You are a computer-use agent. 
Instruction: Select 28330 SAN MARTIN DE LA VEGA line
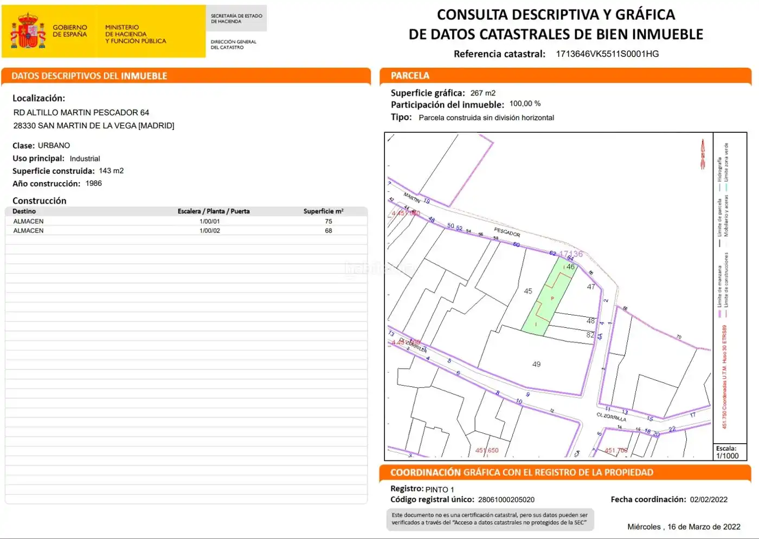pyautogui.click(x=94, y=126)
